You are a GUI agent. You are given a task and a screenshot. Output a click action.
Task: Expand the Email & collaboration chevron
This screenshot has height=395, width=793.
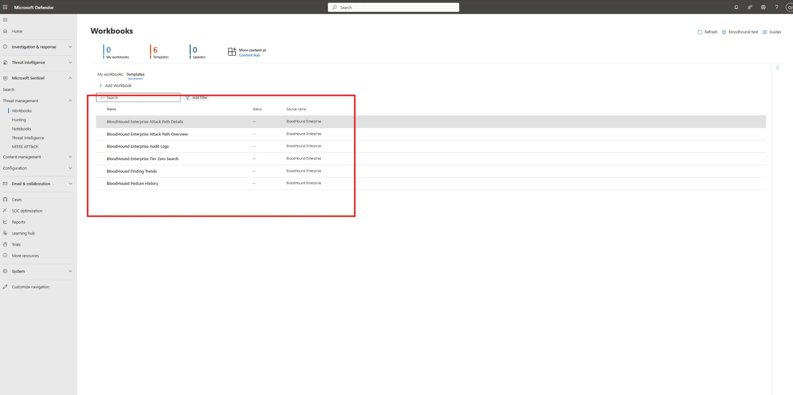70,184
